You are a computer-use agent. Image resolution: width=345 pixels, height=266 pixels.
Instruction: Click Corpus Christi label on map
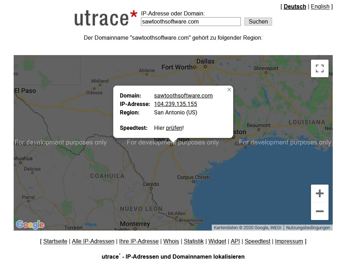point(194,177)
